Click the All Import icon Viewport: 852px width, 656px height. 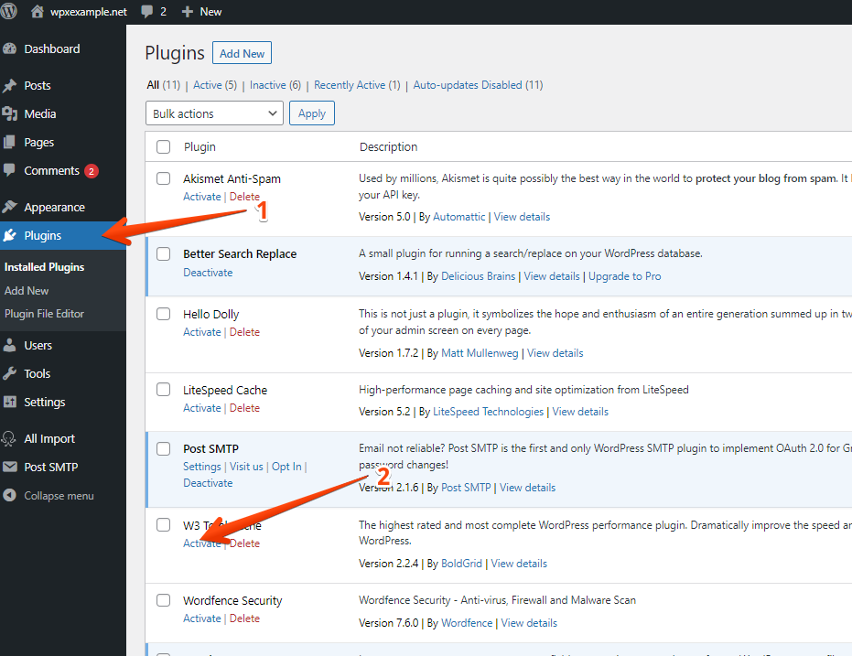coord(9,439)
